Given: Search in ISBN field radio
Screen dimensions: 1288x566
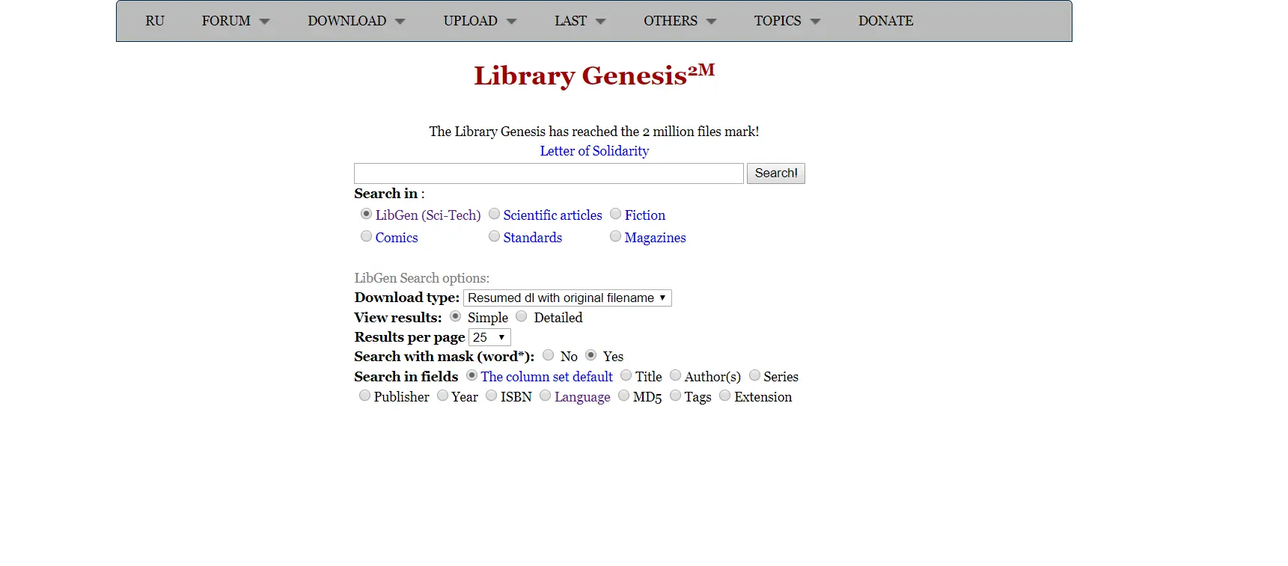Looking at the screenshot, I should point(491,396).
